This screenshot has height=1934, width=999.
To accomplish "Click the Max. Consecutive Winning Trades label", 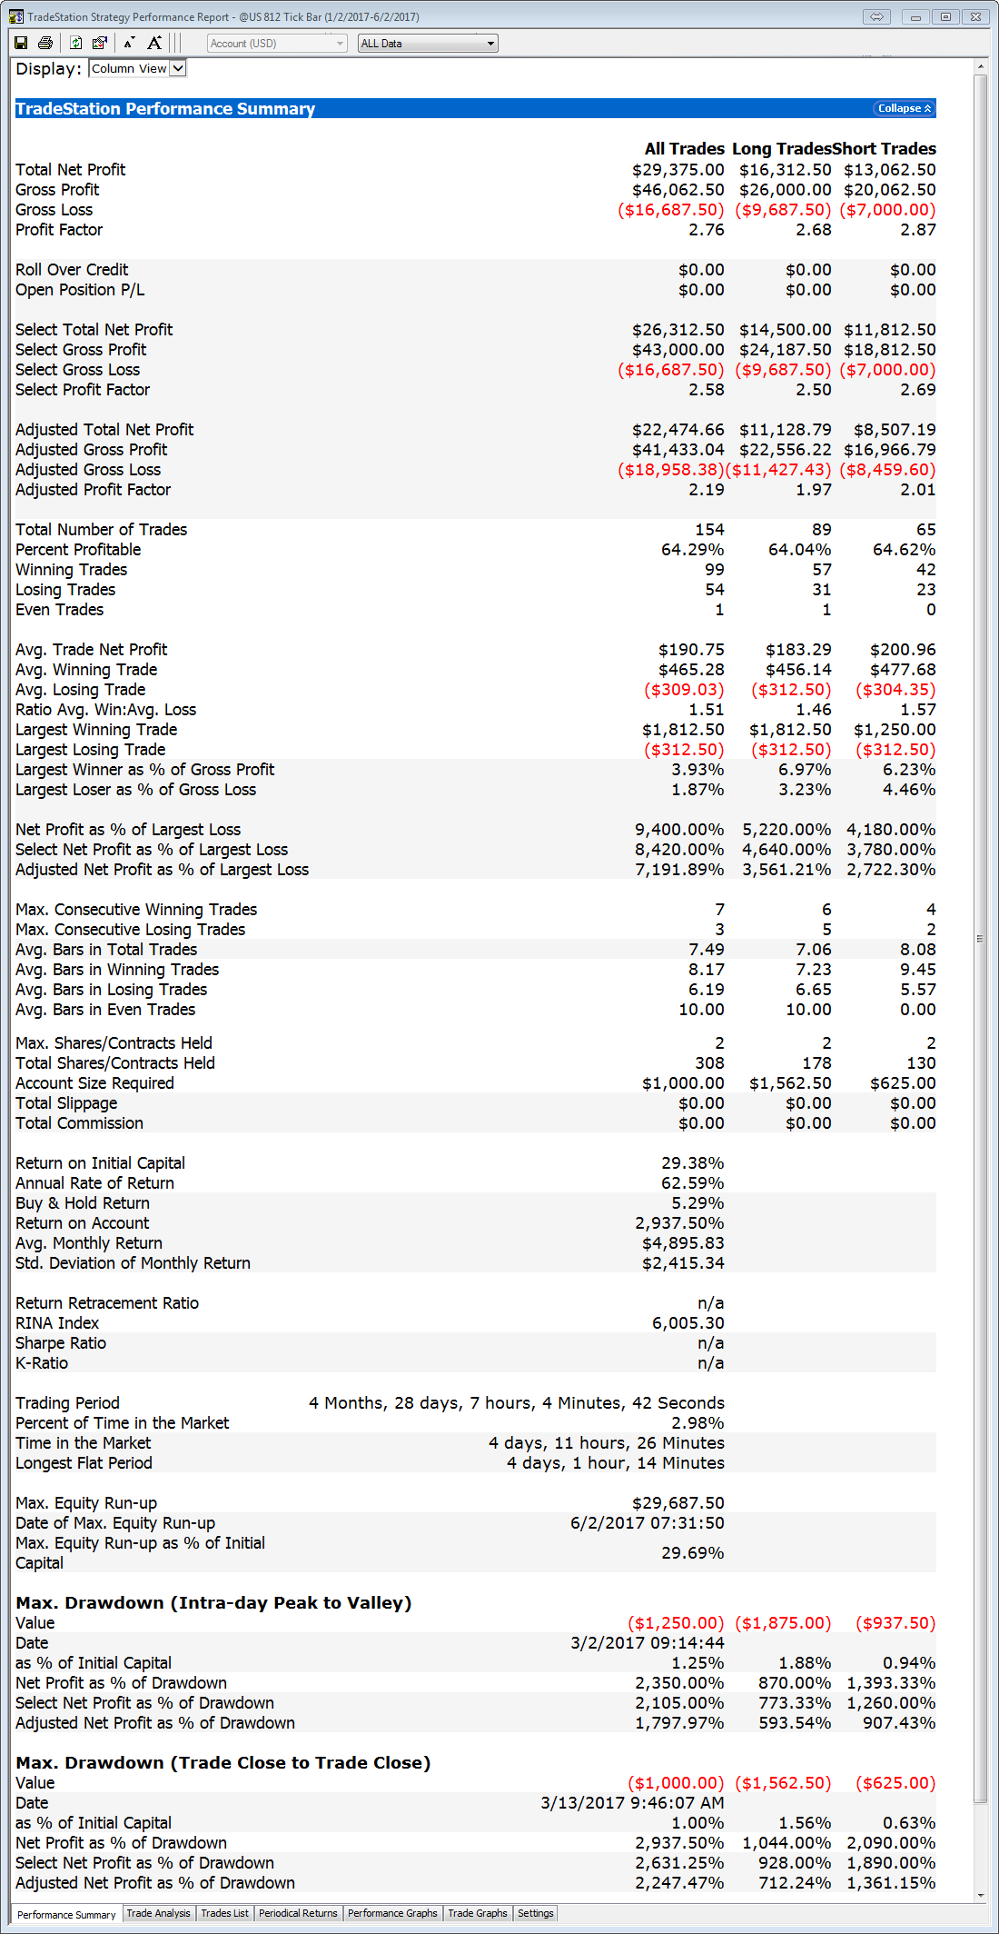I will pos(136,910).
